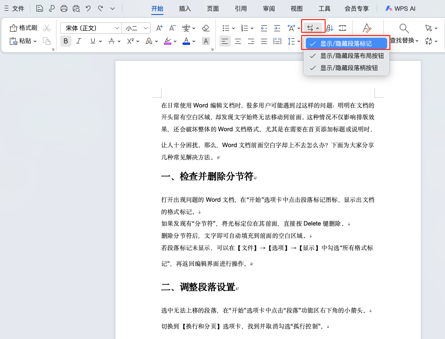Click the undo arrow in the title bar

89,8
